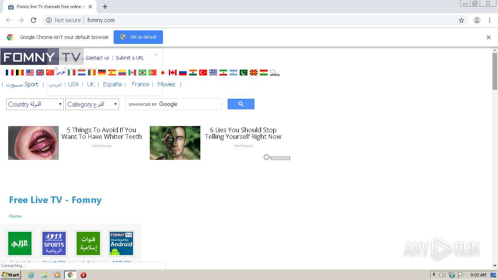Go to the Sport menu link

point(22,84)
